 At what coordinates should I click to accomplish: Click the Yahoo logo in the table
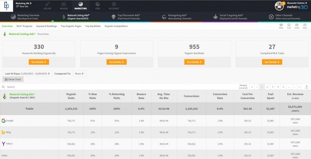(4, 144)
